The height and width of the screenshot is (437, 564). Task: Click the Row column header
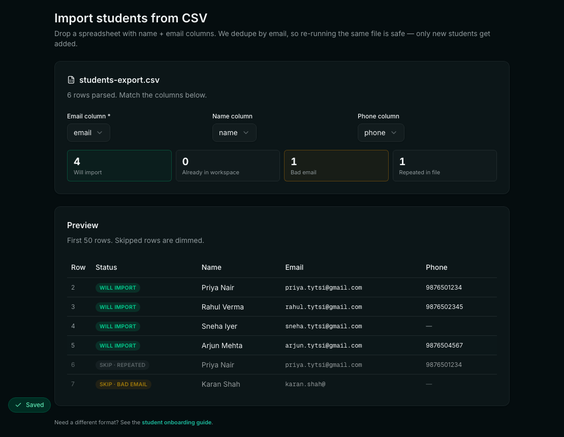78,267
